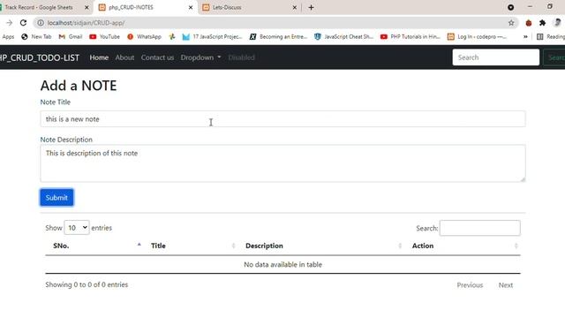Go to Home in the navbar
Screen dimensions: 565x318
[99, 57]
